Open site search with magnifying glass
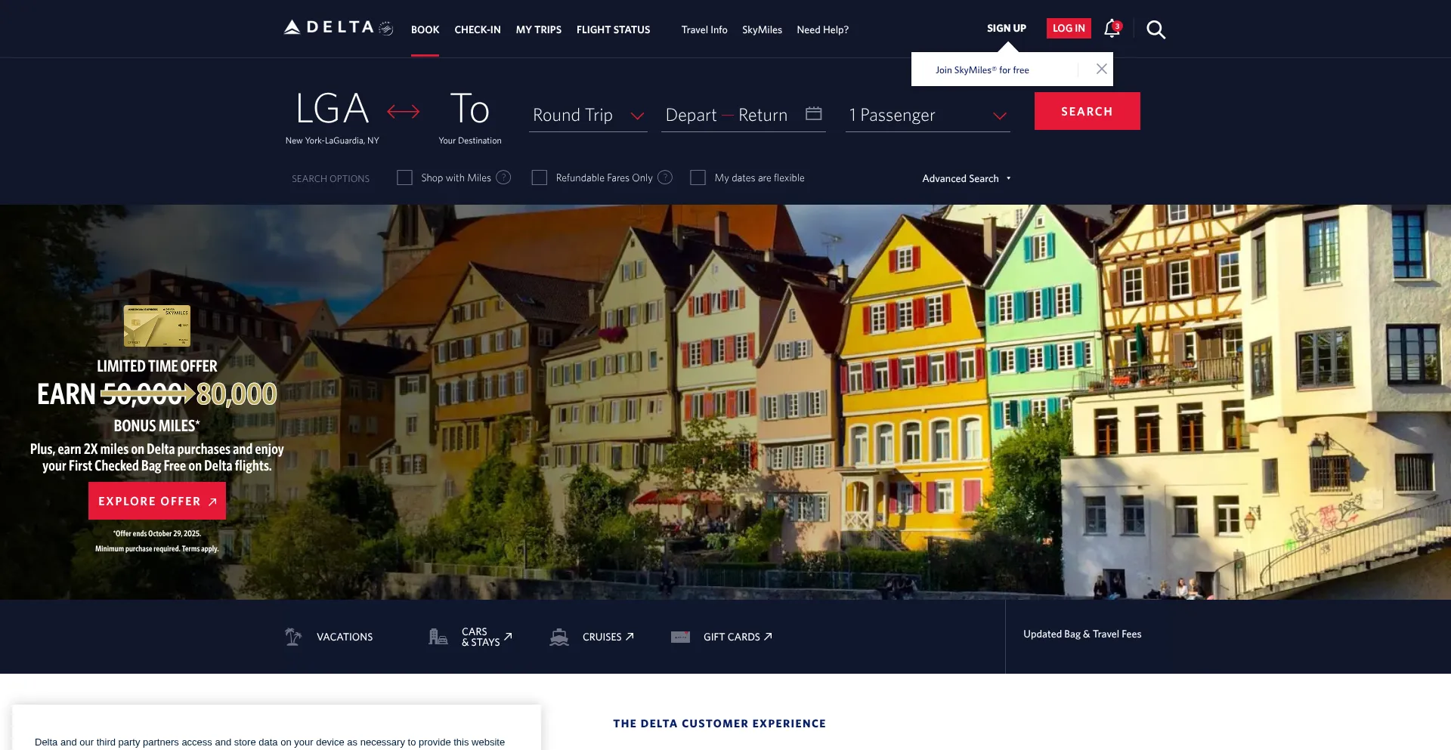 tap(1156, 29)
